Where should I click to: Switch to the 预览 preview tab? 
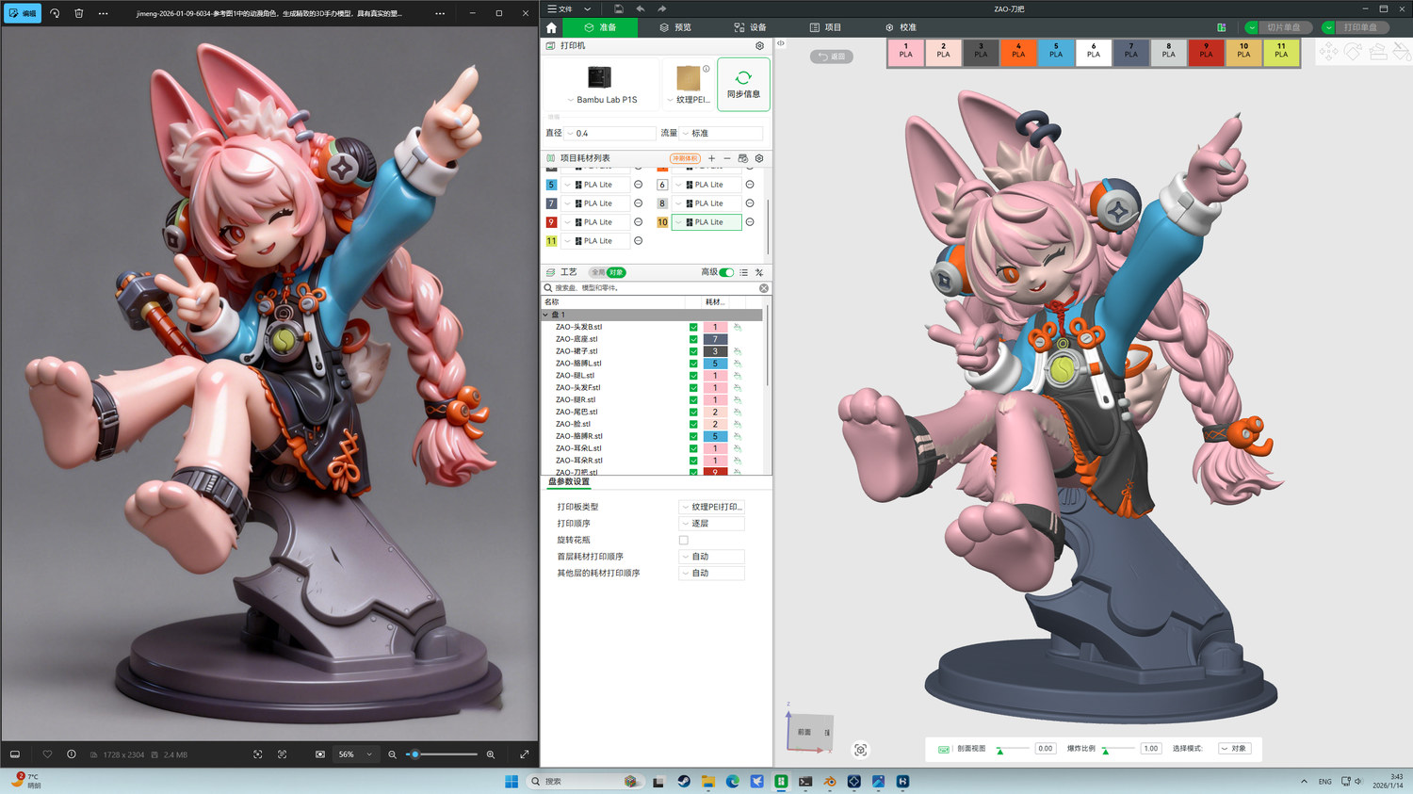[675, 27]
